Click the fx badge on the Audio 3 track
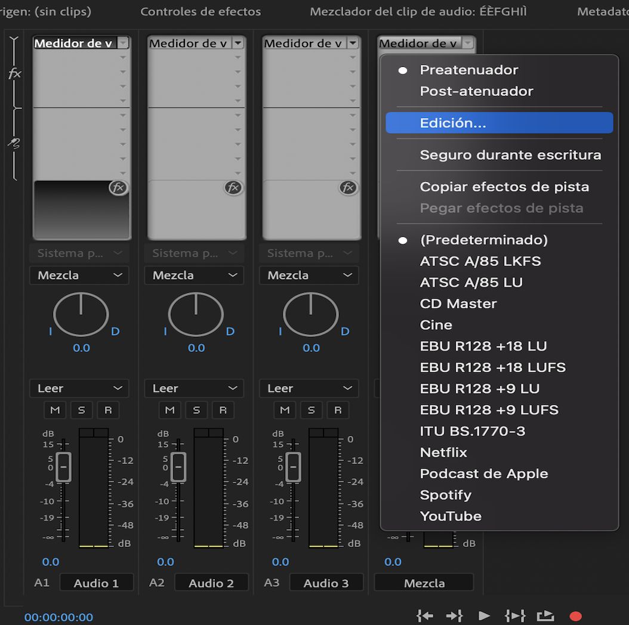 click(x=348, y=187)
